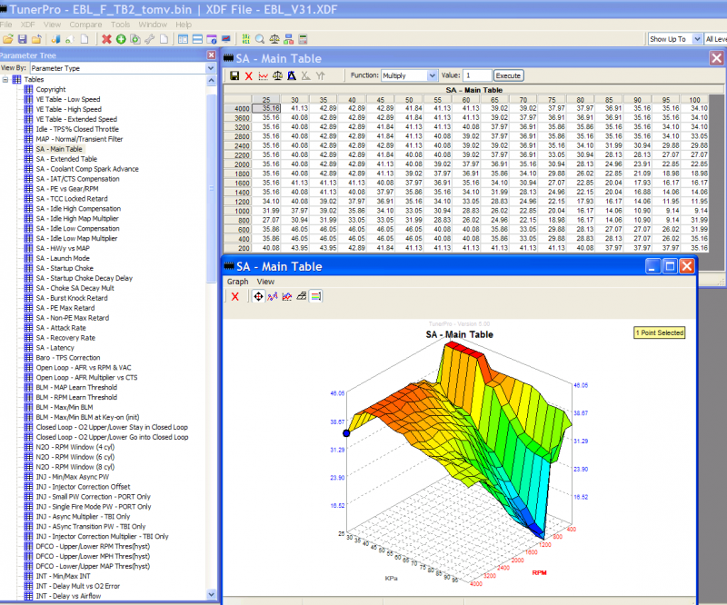Viewport: 727px width, 605px height.
Task: Click the red X cancel icon in table editor
Action: (x=249, y=75)
